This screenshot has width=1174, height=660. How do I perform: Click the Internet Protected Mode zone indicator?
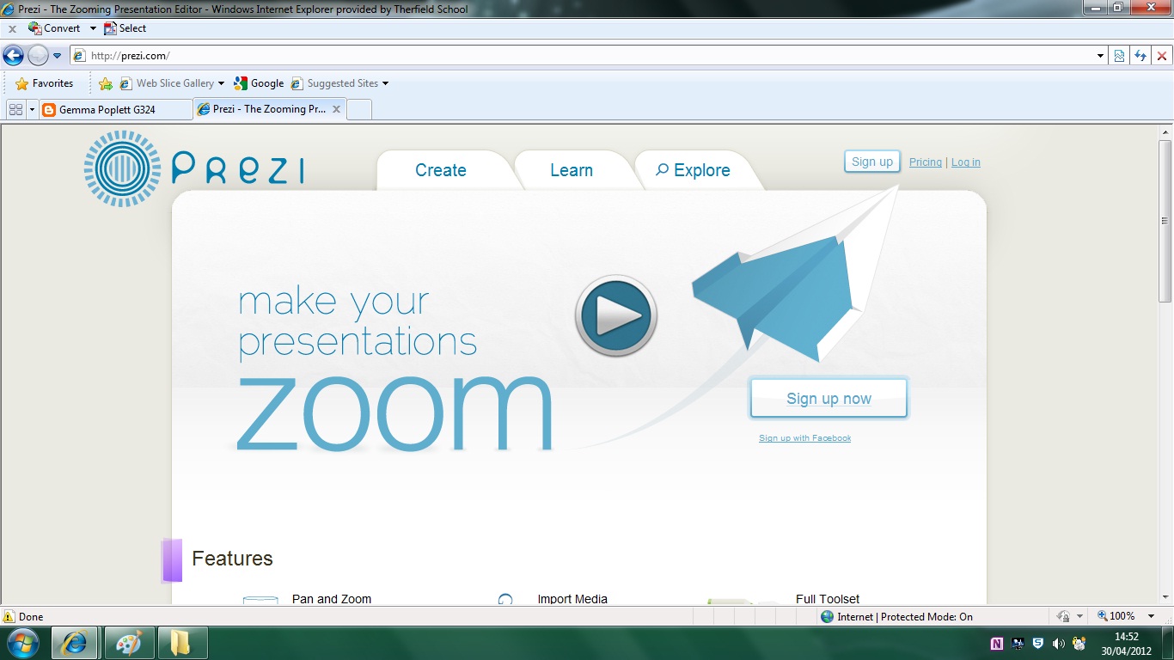tap(896, 616)
